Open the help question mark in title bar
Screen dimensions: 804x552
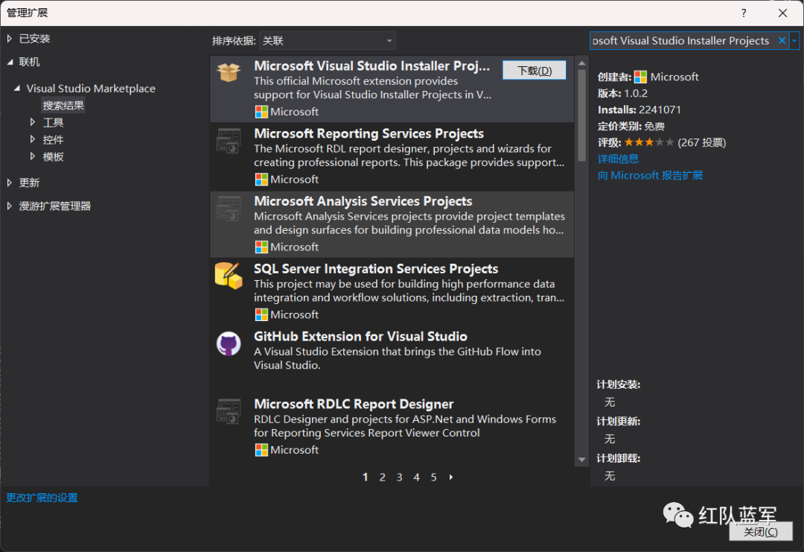(744, 13)
